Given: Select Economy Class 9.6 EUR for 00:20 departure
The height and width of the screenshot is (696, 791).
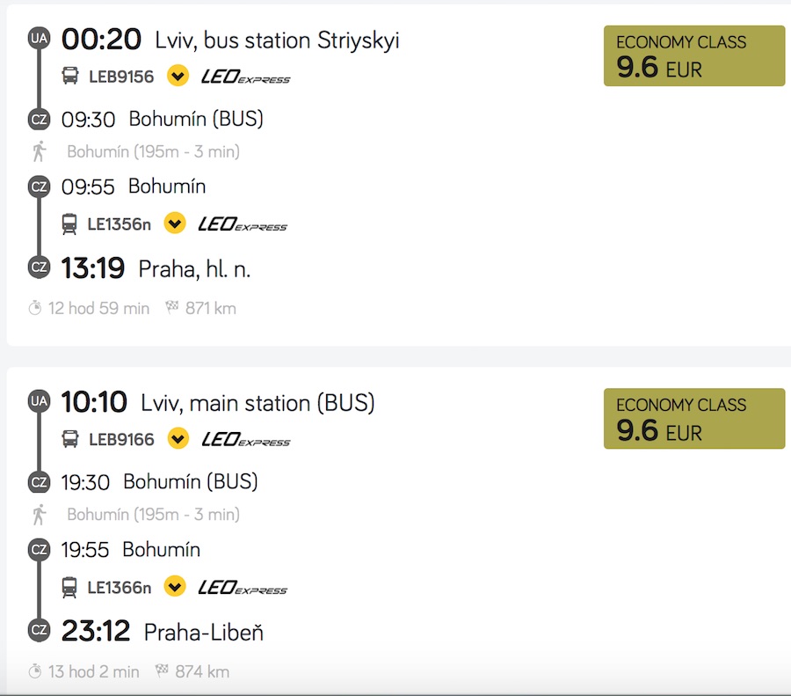Looking at the screenshot, I should click(693, 56).
